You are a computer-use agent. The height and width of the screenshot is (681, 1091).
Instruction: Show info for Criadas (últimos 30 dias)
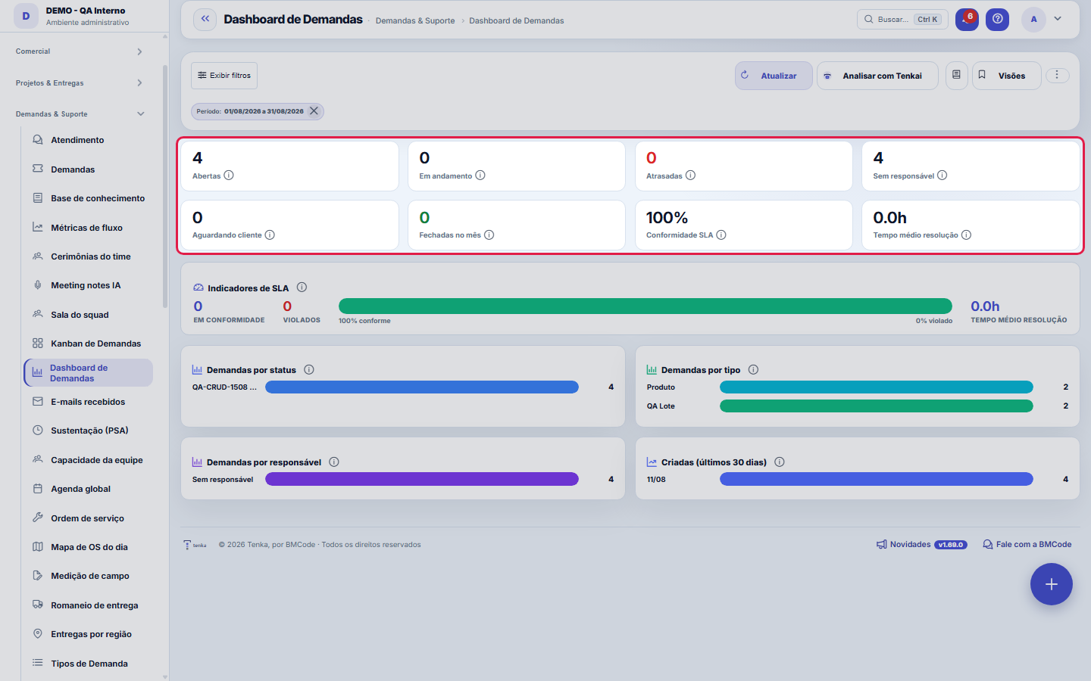[x=780, y=462]
